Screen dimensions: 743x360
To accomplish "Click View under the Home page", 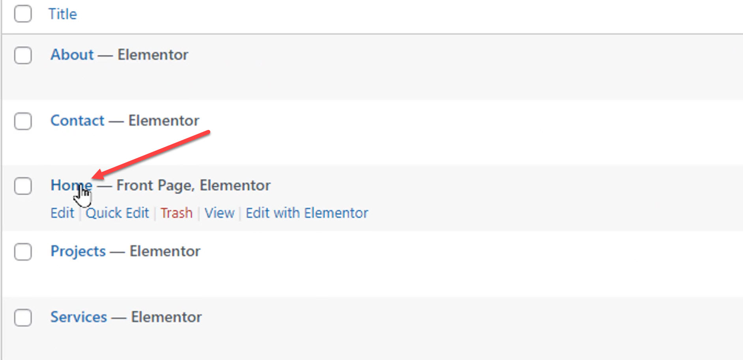I will pyautogui.click(x=219, y=213).
